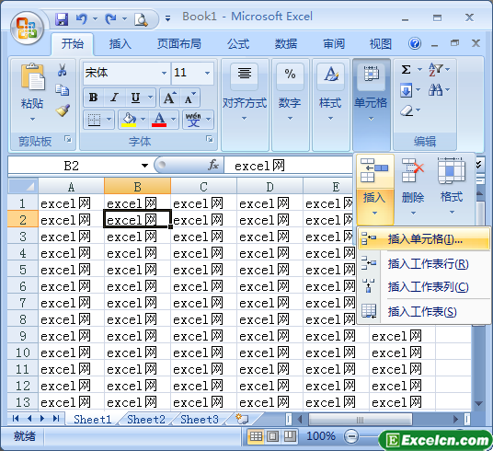Select row 5 header
Viewport: 493px width, 451px height.
tap(23, 270)
